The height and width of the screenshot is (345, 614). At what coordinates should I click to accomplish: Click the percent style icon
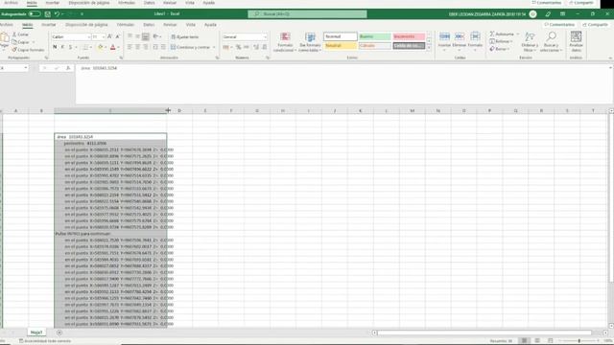pos(238,47)
